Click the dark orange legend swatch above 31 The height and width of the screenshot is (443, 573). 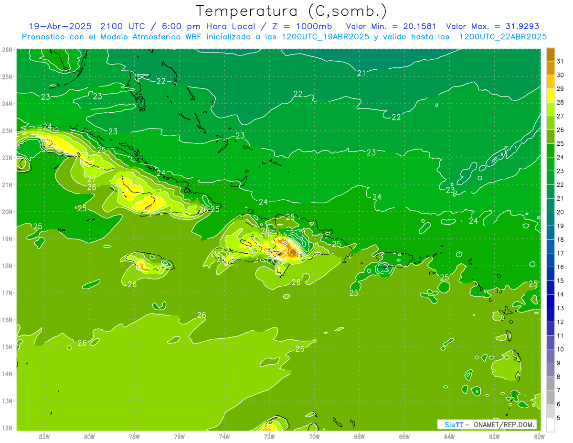[551, 54]
